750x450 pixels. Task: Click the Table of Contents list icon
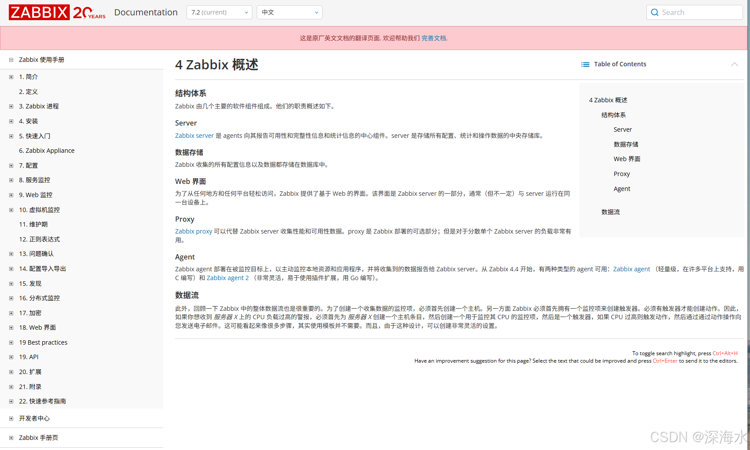pos(585,65)
